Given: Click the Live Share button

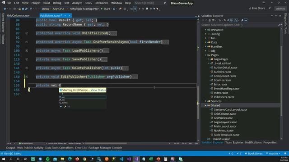Looking at the screenshot, I should tap(257, 8).
